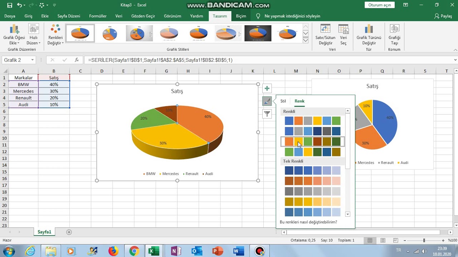Pick first orange-brown monochrome swatch
Viewport: 458px width, 257px height.
coord(289,181)
